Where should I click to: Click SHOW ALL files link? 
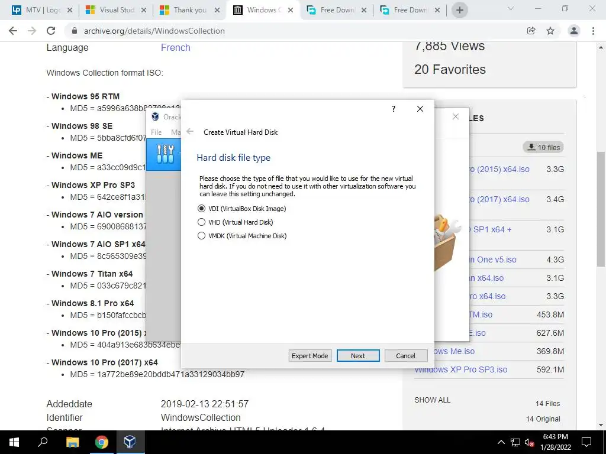coord(433,400)
